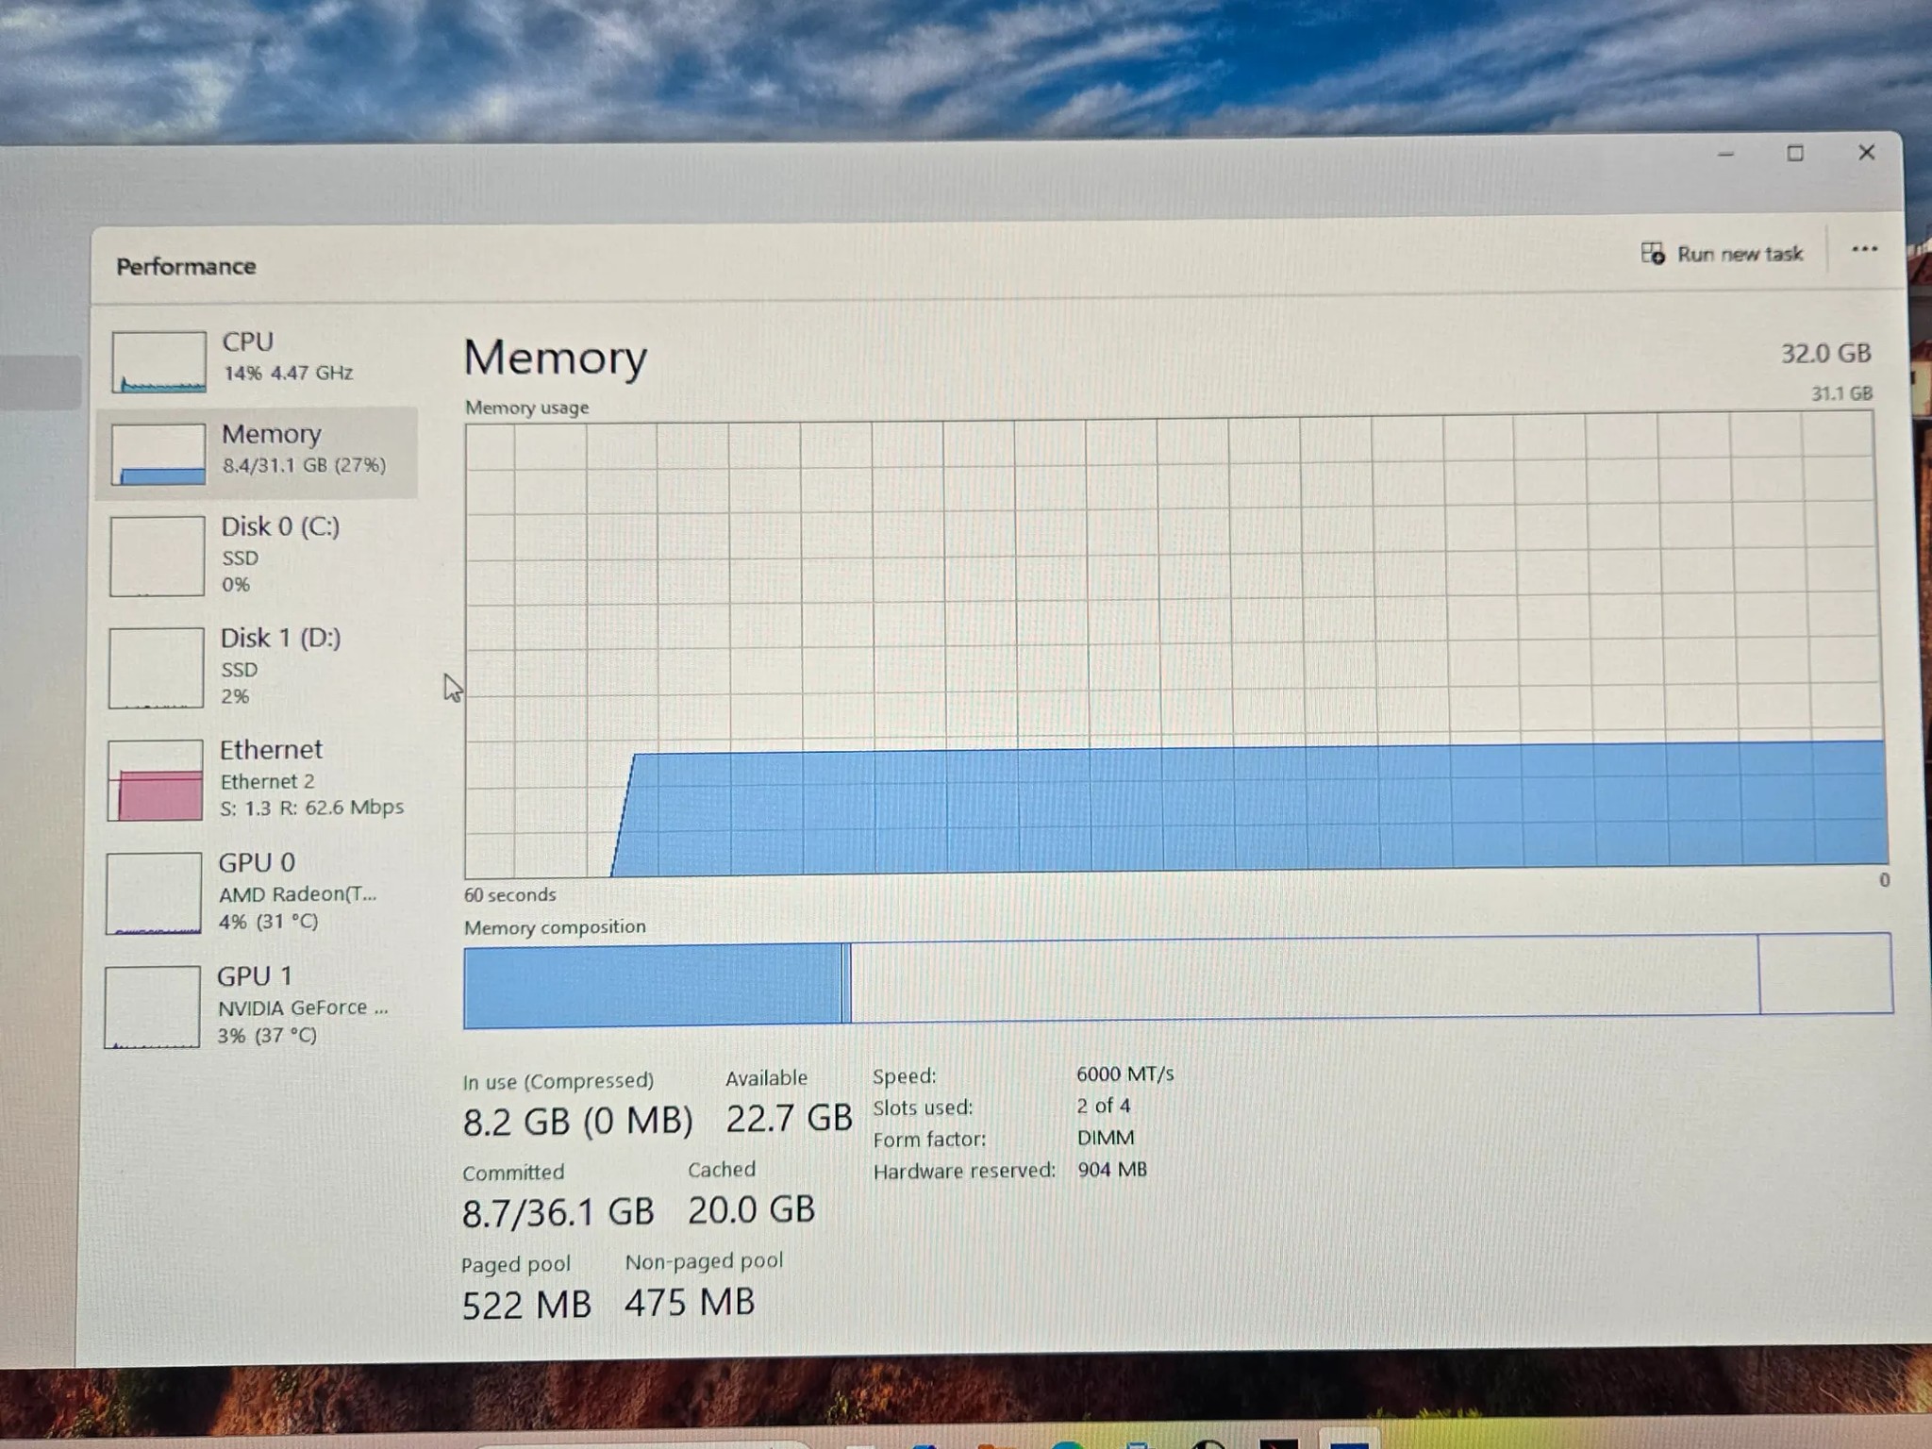Click the Disk 0 mini graph thumbnail

[x=157, y=556]
